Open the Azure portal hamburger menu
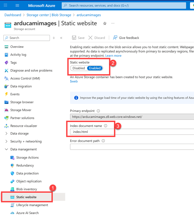 [x=17, y=6]
